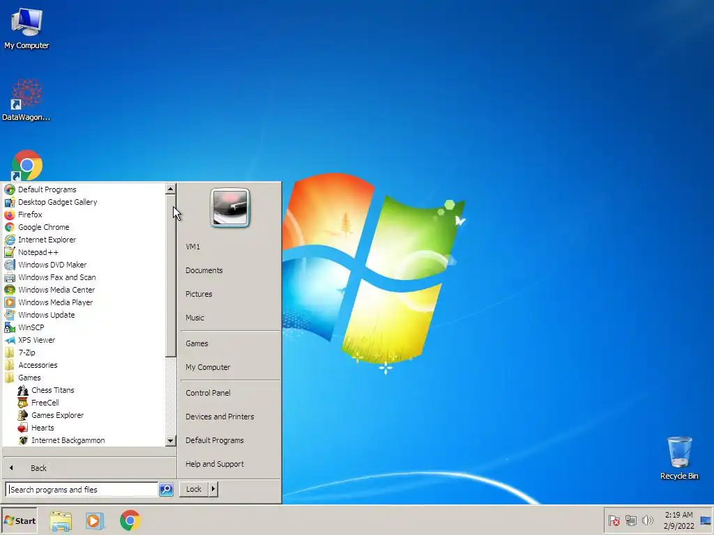The height and width of the screenshot is (535, 714).
Task: Expand the 7-Zip folder
Action: click(26, 352)
